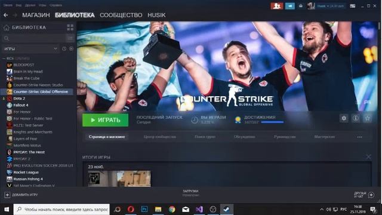Open ДОСТИЖЕНИЯ achievements progress bar

[272, 122]
